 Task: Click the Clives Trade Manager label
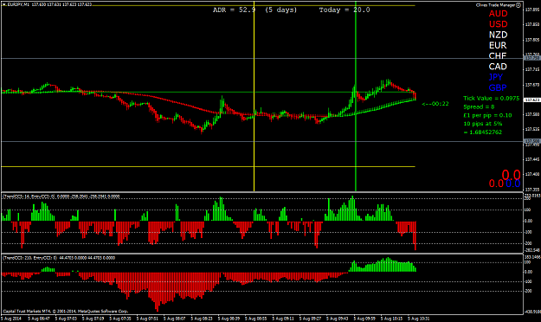pos(496,5)
